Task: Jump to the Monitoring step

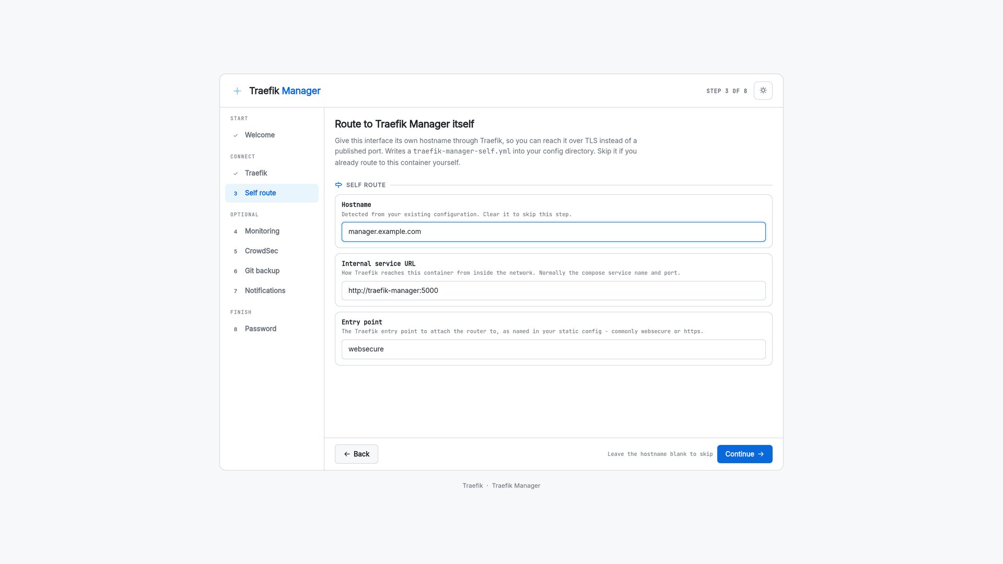Action: click(272, 231)
